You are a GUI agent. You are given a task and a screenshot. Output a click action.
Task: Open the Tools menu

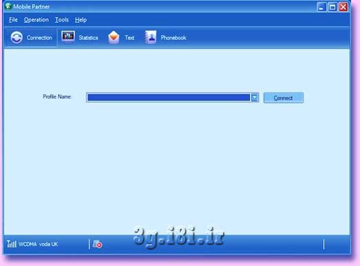click(x=62, y=20)
